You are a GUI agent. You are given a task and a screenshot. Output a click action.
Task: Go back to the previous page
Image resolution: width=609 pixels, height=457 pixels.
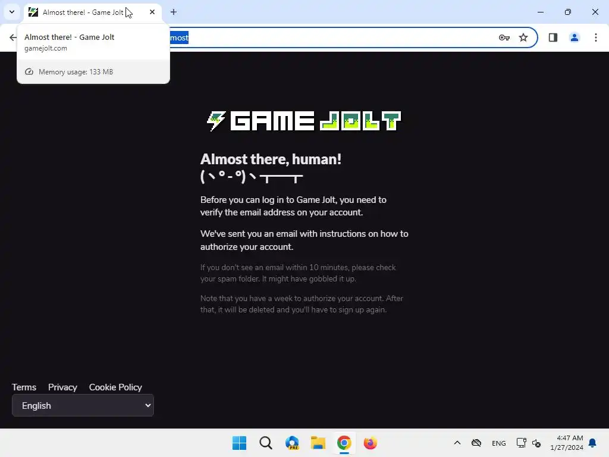13,37
